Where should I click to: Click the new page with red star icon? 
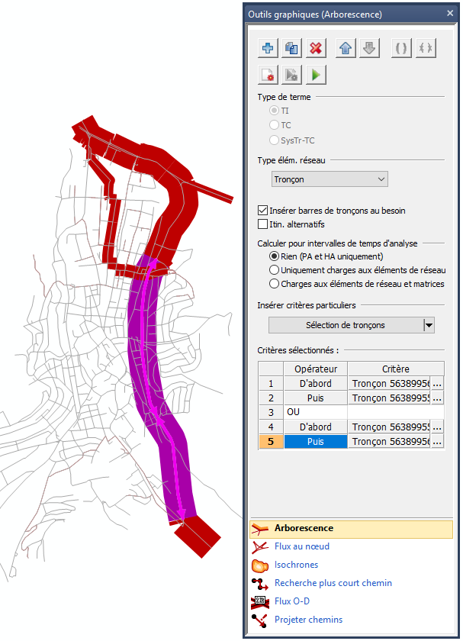tap(268, 74)
